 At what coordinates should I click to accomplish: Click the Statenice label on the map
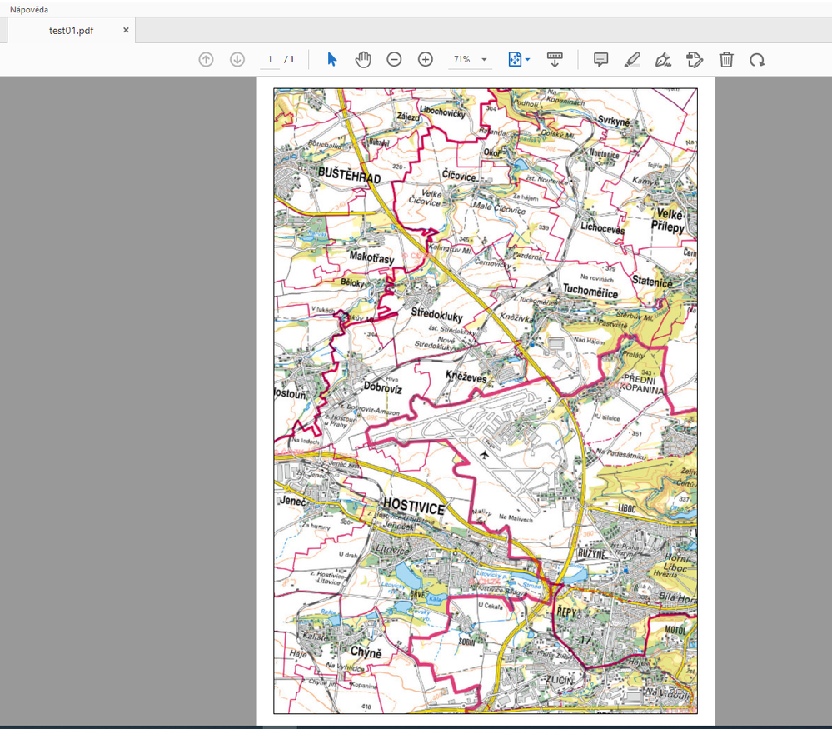tap(652, 282)
